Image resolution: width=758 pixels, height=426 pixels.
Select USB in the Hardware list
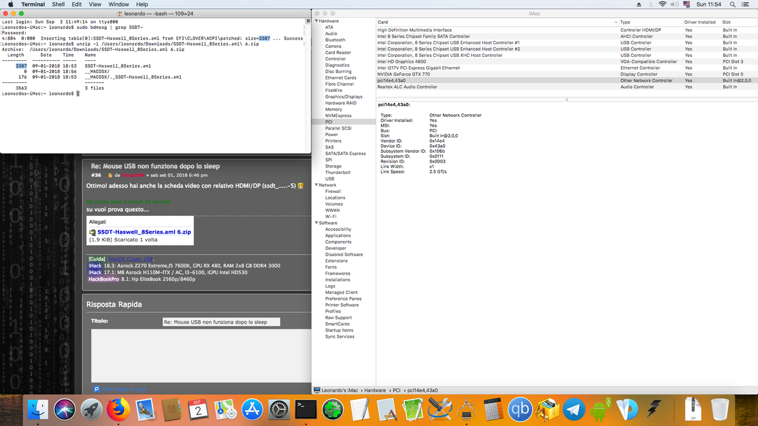[x=329, y=179]
